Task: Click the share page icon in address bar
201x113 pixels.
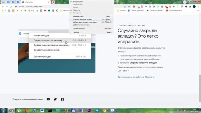Action: click(x=125, y=7)
